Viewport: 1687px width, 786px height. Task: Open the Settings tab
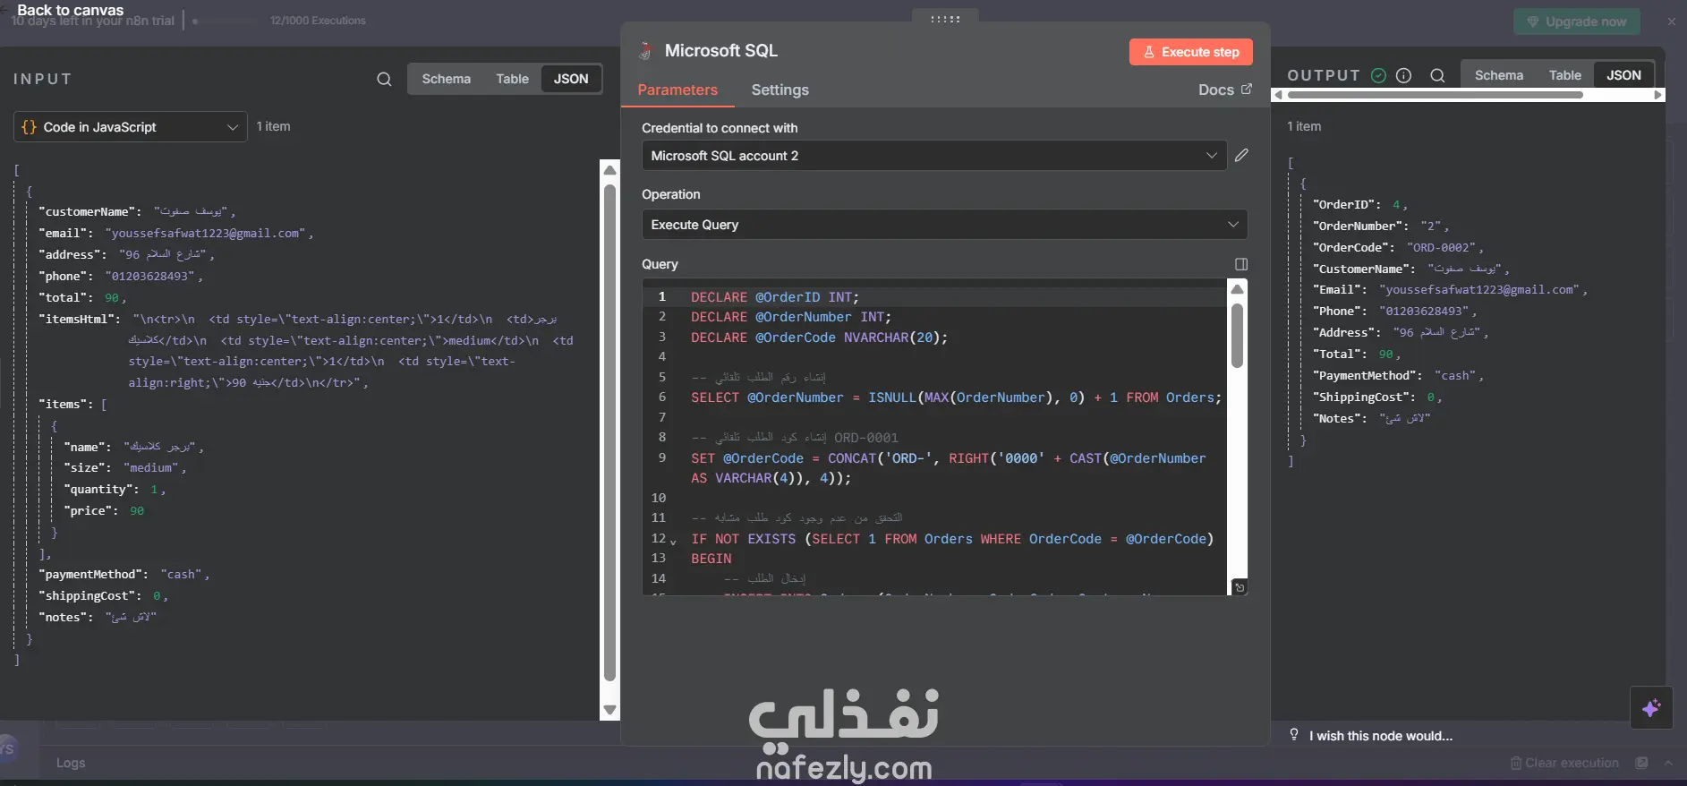click(780, 90)
